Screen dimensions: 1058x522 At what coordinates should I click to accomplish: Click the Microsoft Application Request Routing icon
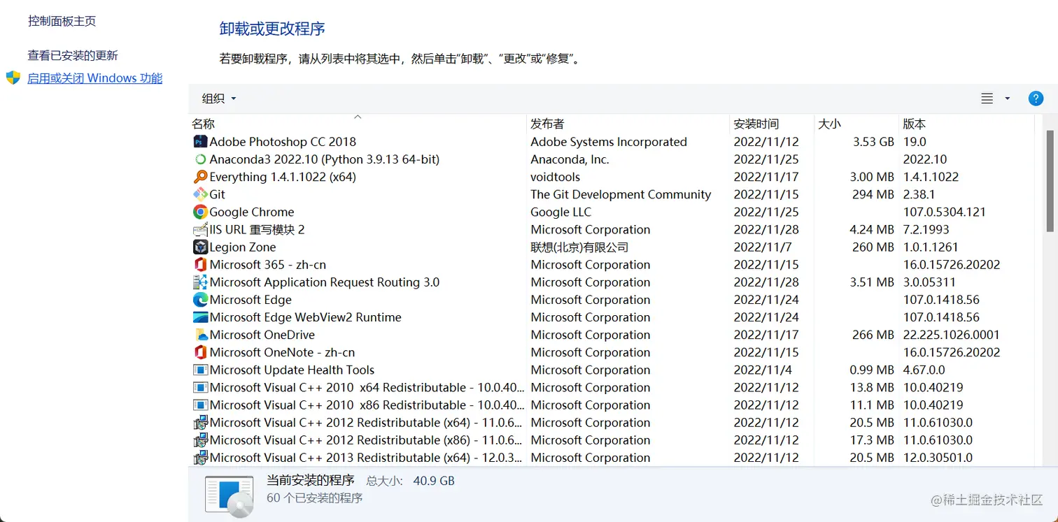pyautogui.click(x=200, y=282)
